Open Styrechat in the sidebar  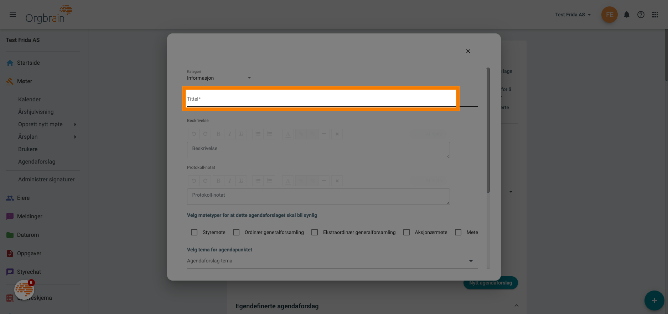coord(29,272)
